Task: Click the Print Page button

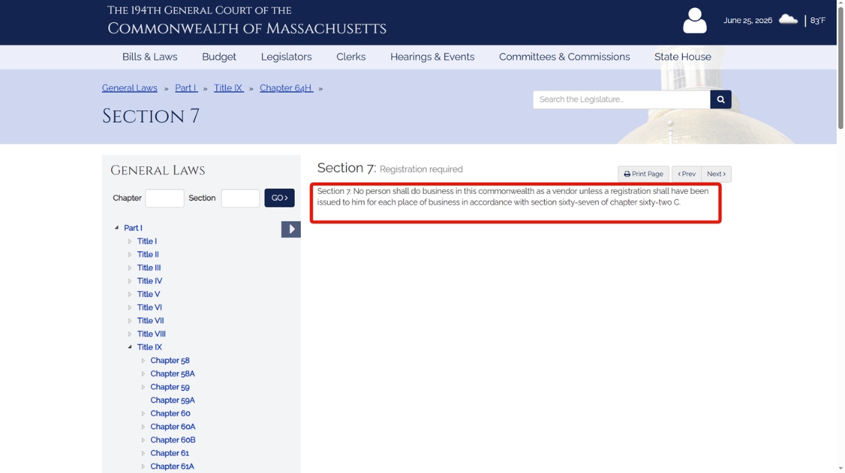Action: (643, 174)
